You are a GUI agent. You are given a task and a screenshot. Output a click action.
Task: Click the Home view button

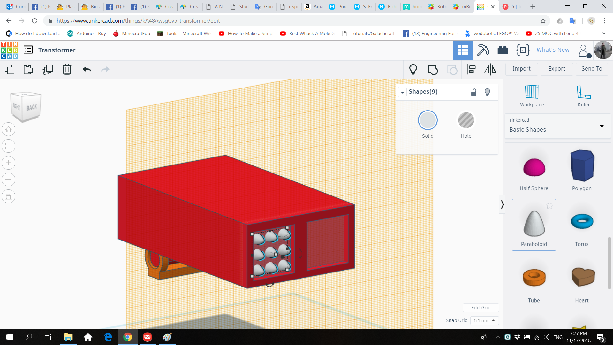[x=9, y=129]
